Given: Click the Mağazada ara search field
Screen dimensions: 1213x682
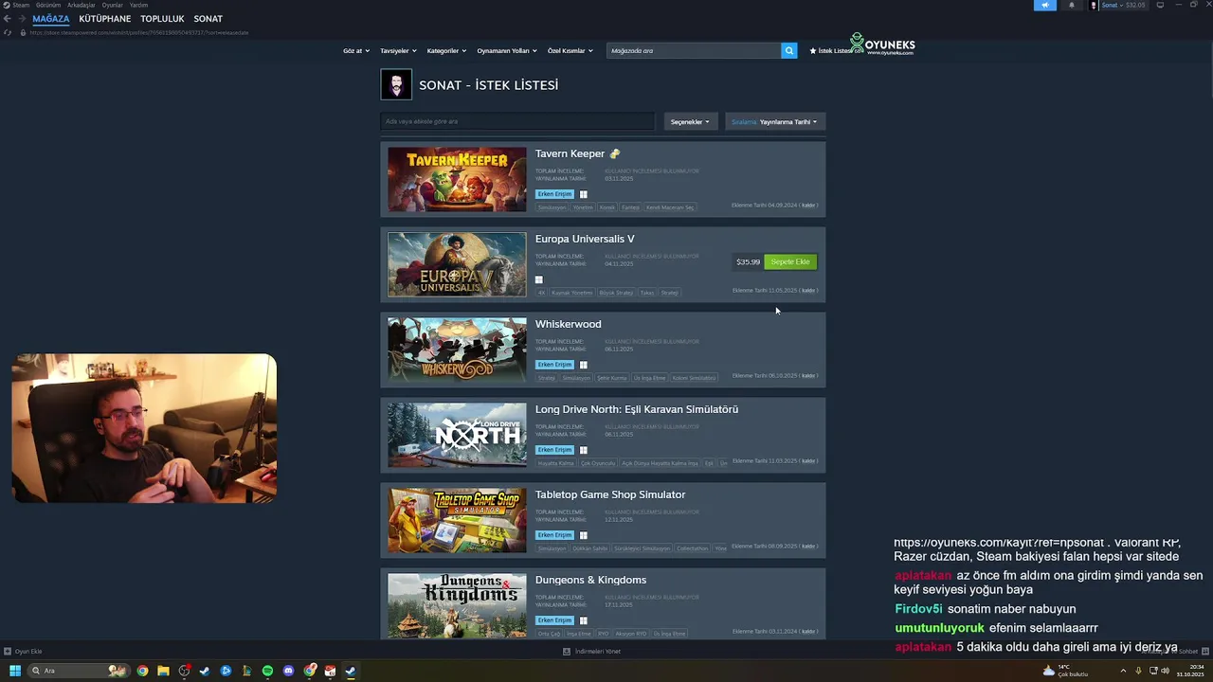Looking at the screenshot, I should point(694,50).
